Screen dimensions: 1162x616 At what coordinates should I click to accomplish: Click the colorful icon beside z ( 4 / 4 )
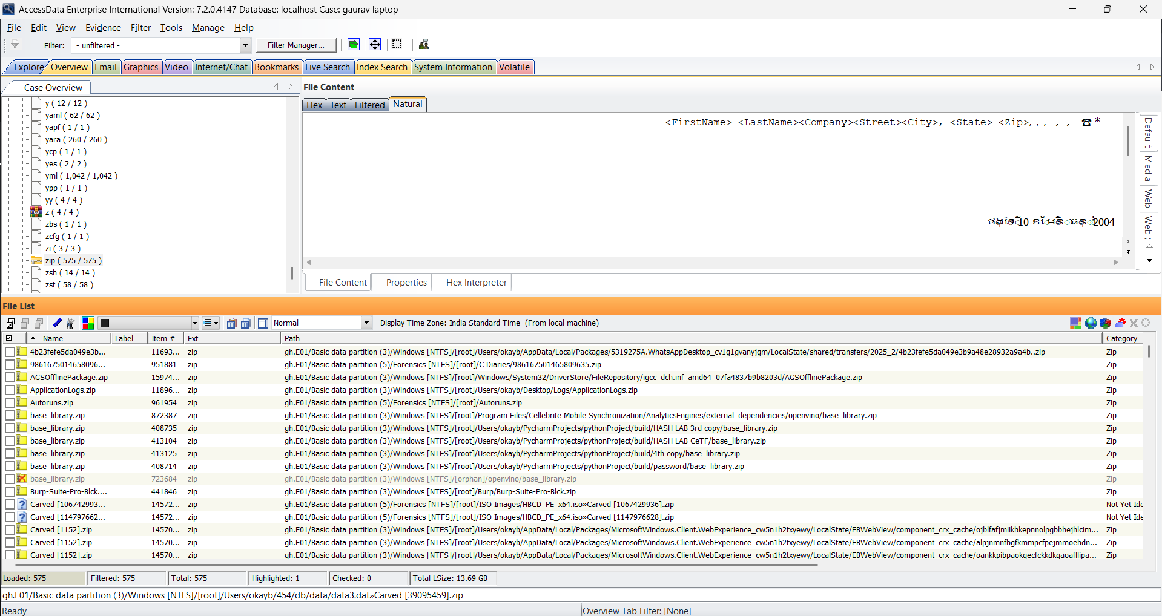click(x=36, y=212)
